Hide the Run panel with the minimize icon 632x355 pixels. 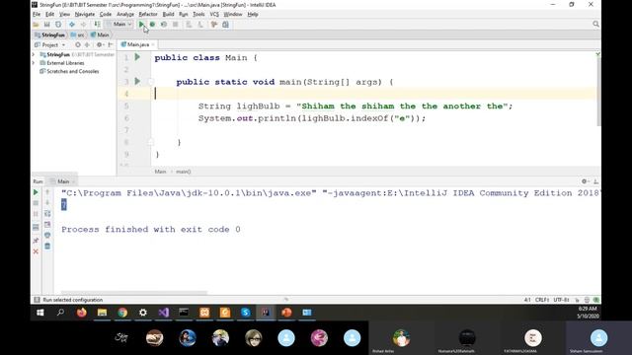[x=595, y=181]
